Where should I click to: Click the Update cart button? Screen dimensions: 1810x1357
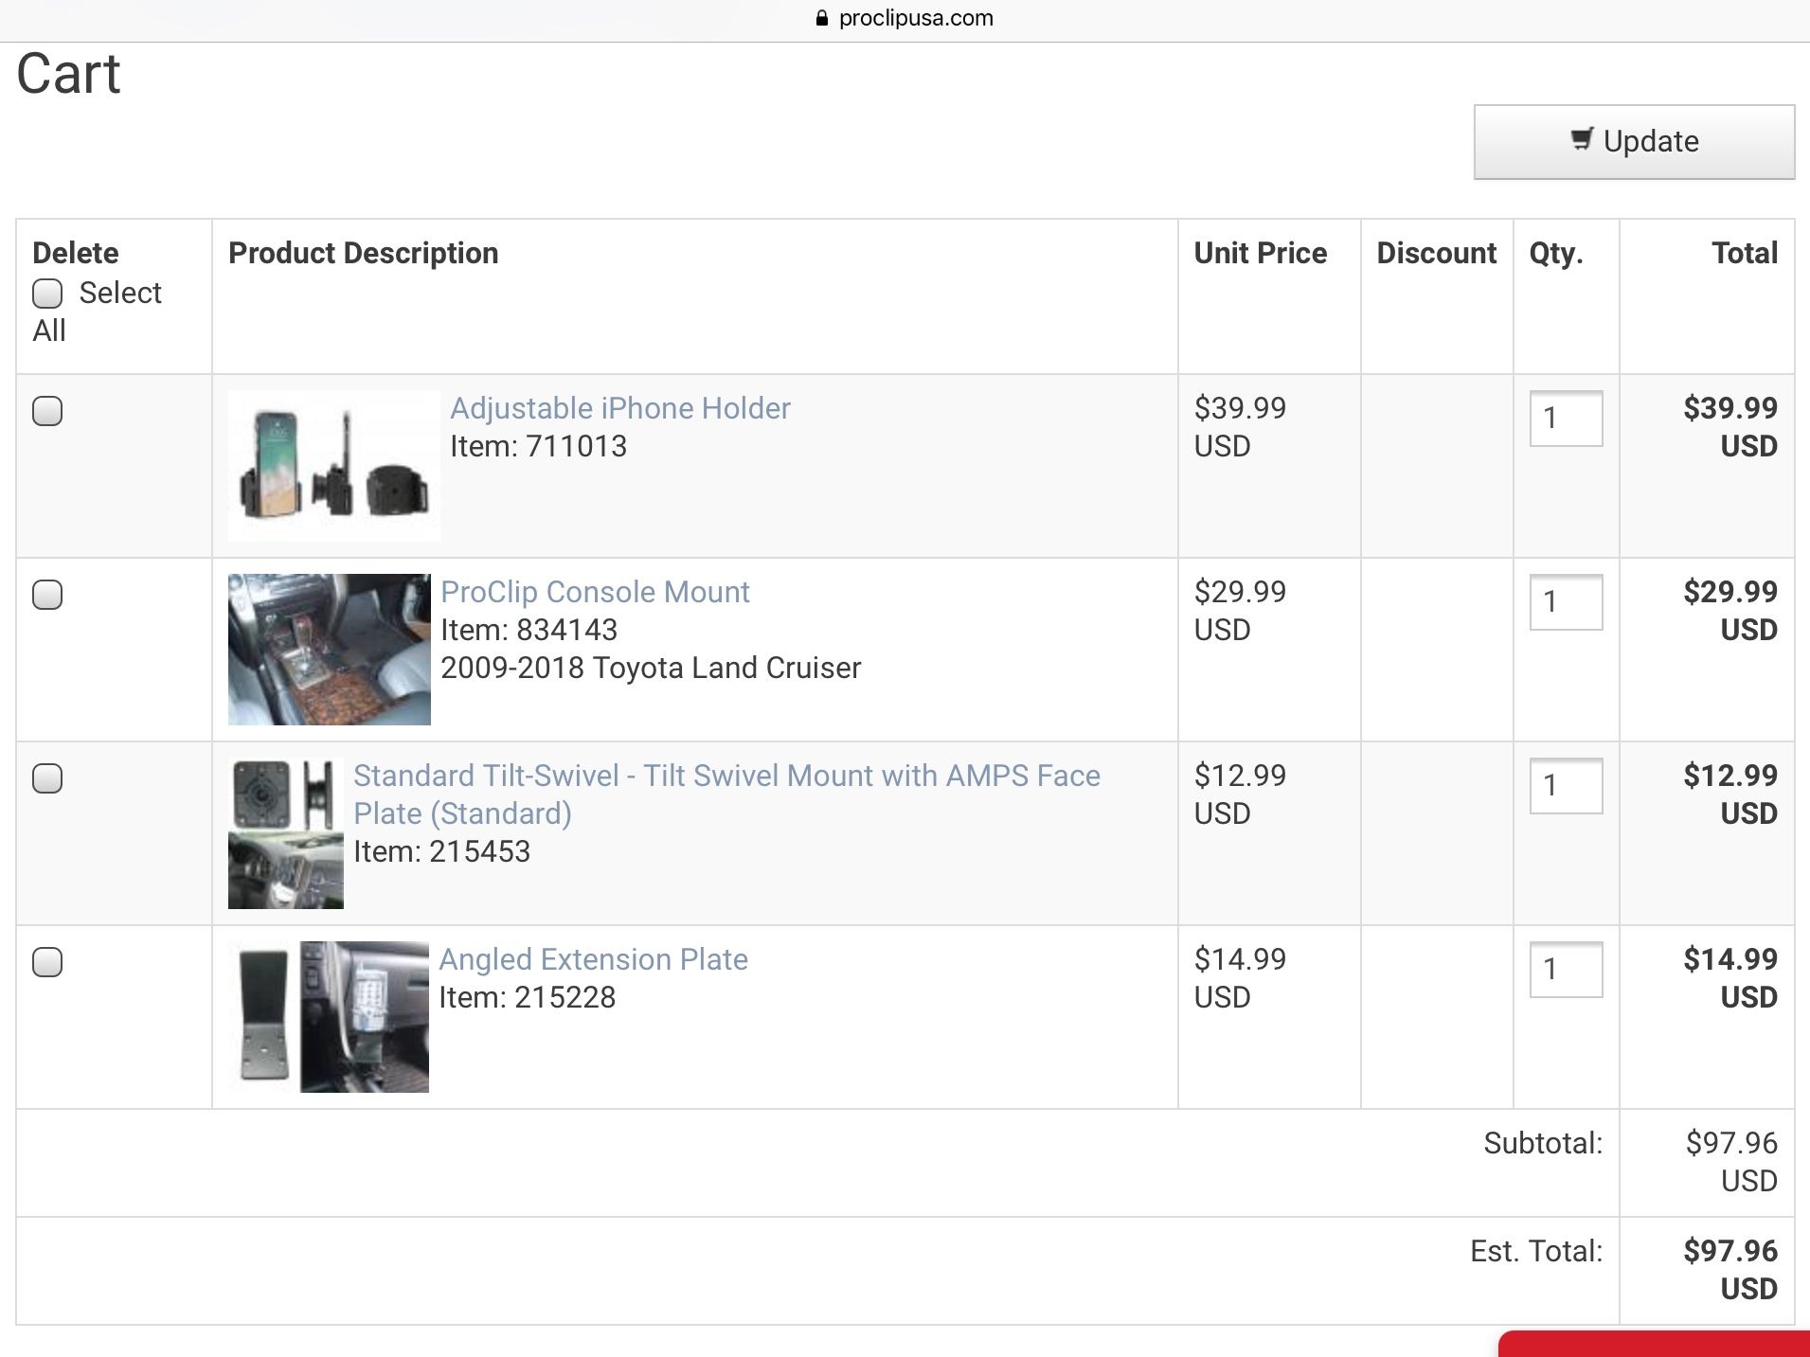[1634, 142]
